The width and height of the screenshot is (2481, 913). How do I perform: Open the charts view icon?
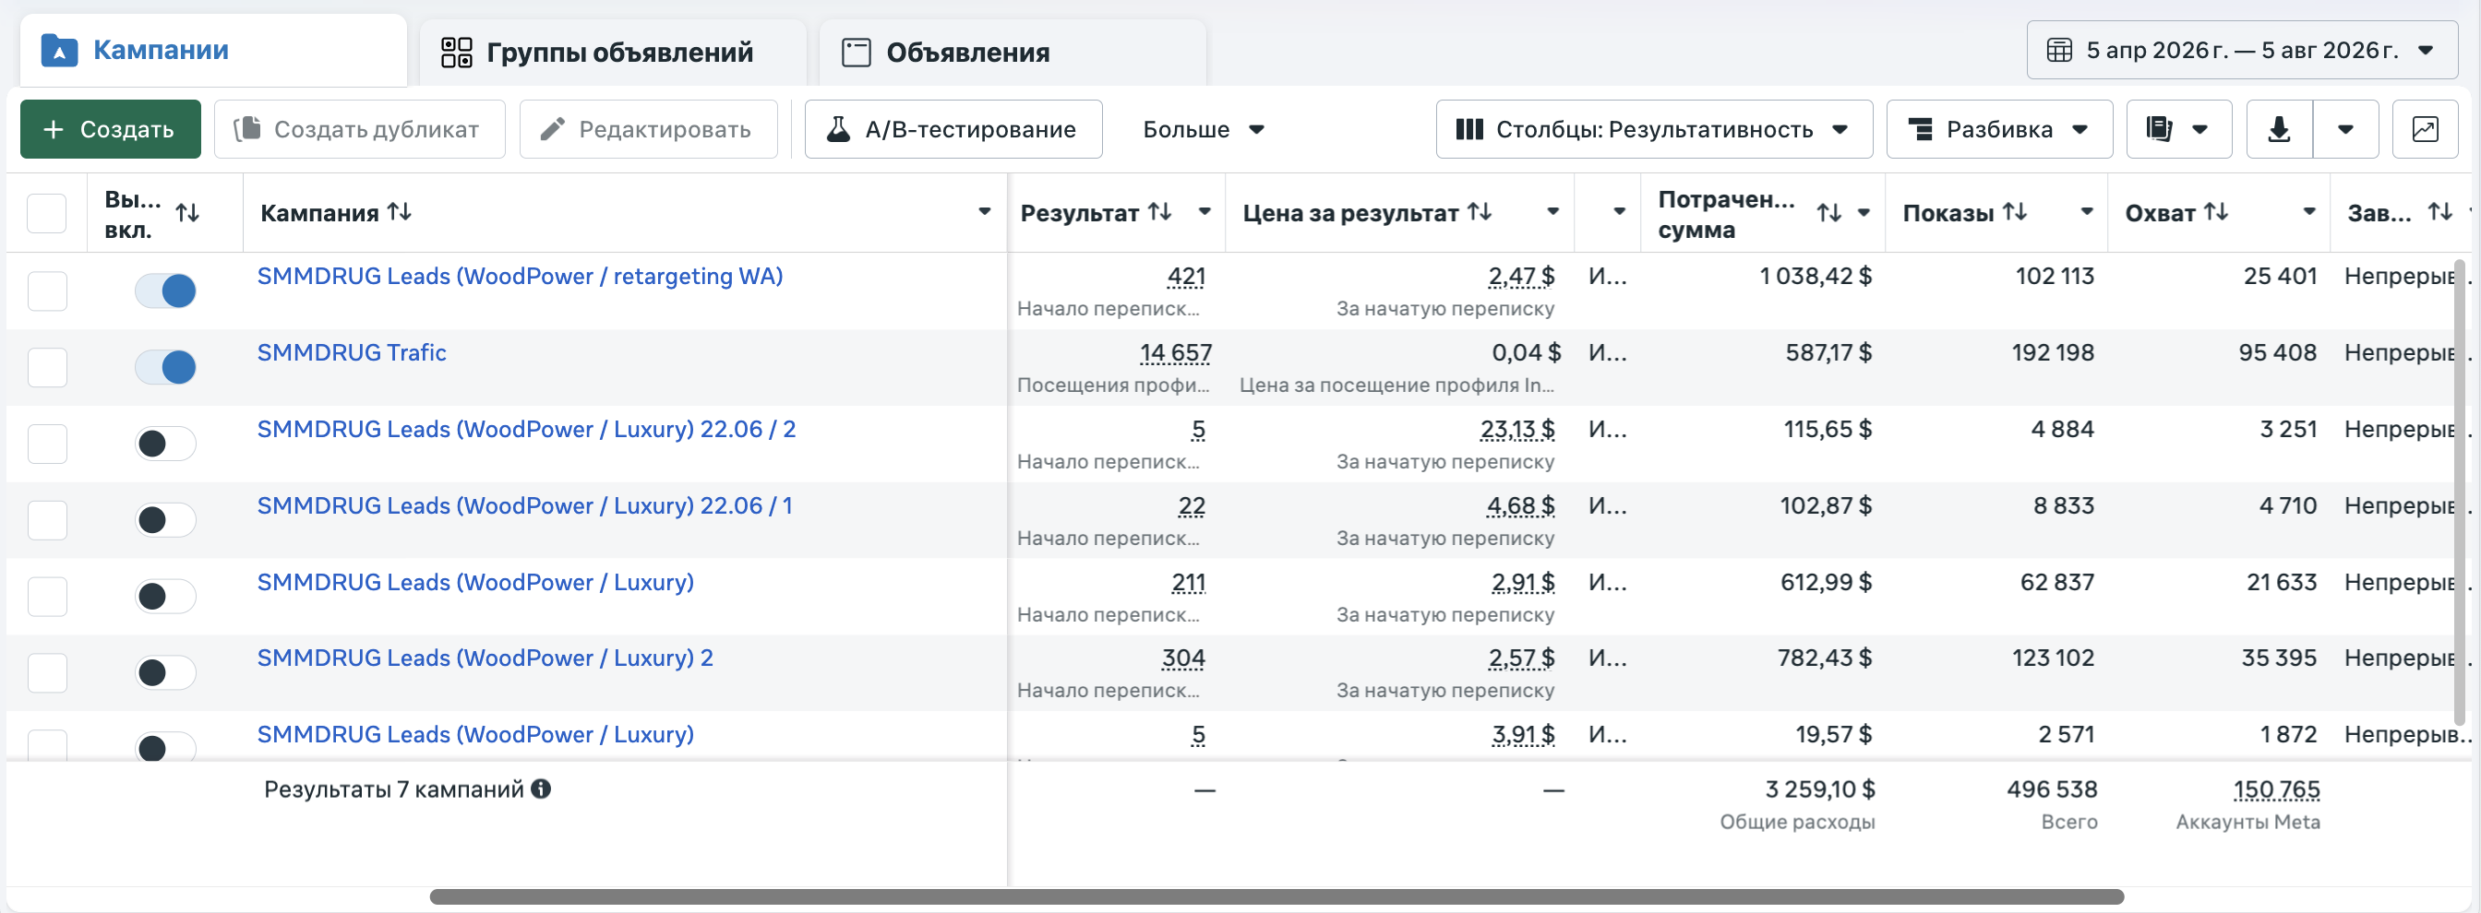coord(2425,129)
